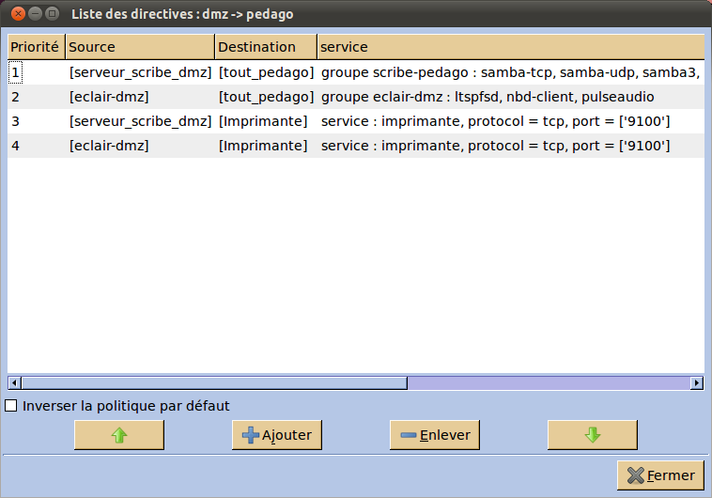Move the directive down with the green down arrow
The image size is (712, 498).
(x=592, y=435)
